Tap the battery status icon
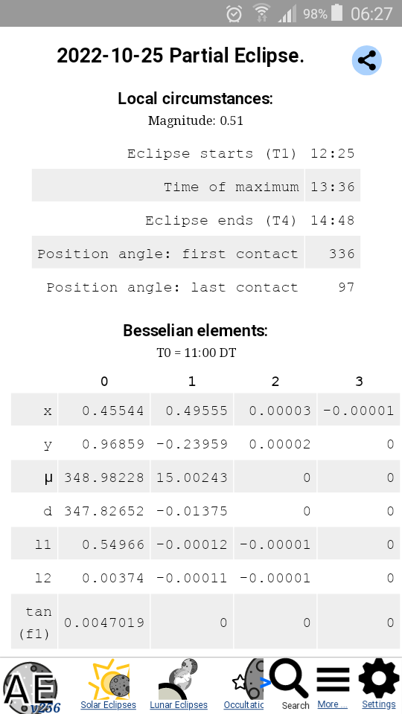The image size is (402, 714). (x=336, y=13)
